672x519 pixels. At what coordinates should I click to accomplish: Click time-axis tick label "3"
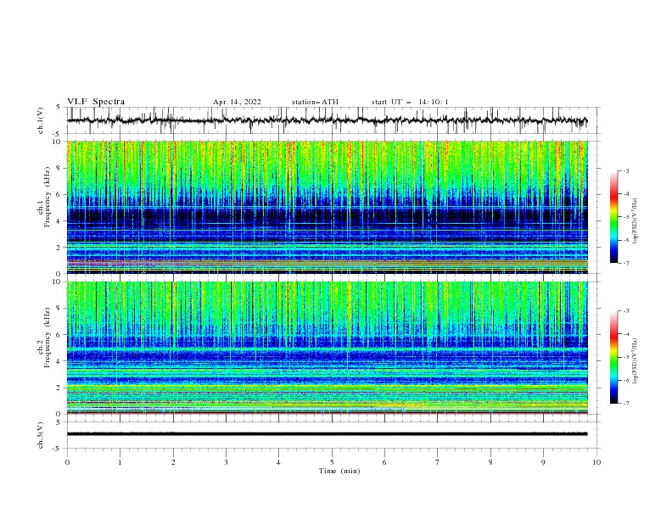[226, 462]
